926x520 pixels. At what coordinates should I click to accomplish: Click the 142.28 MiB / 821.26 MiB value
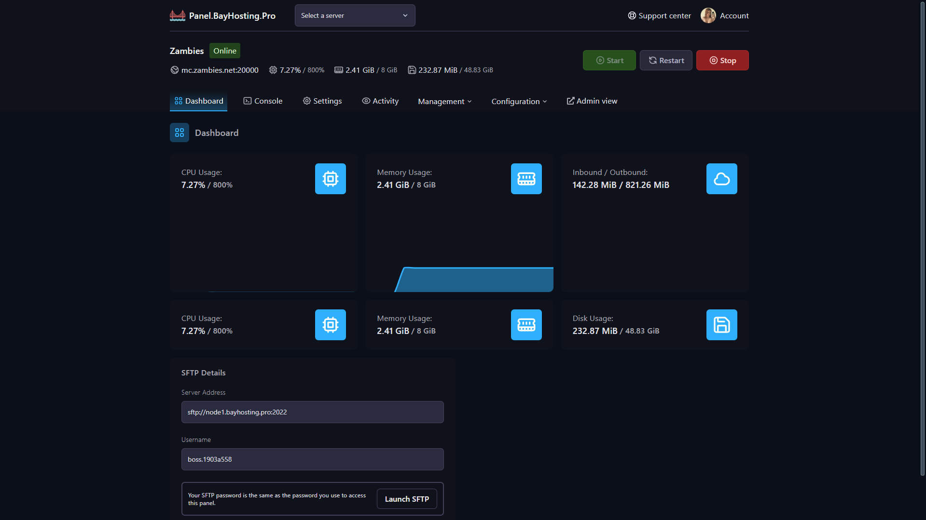tap(621, 185)
